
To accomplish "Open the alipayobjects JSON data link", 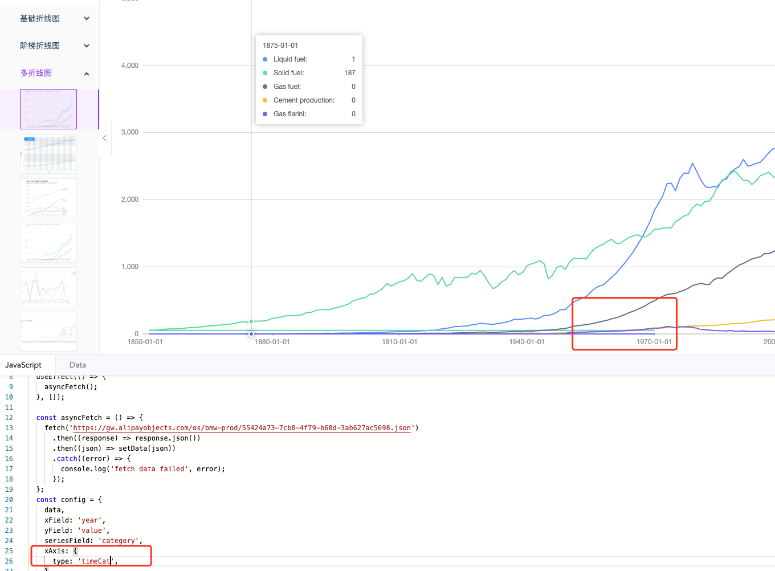I will click(x=243, y=428).
